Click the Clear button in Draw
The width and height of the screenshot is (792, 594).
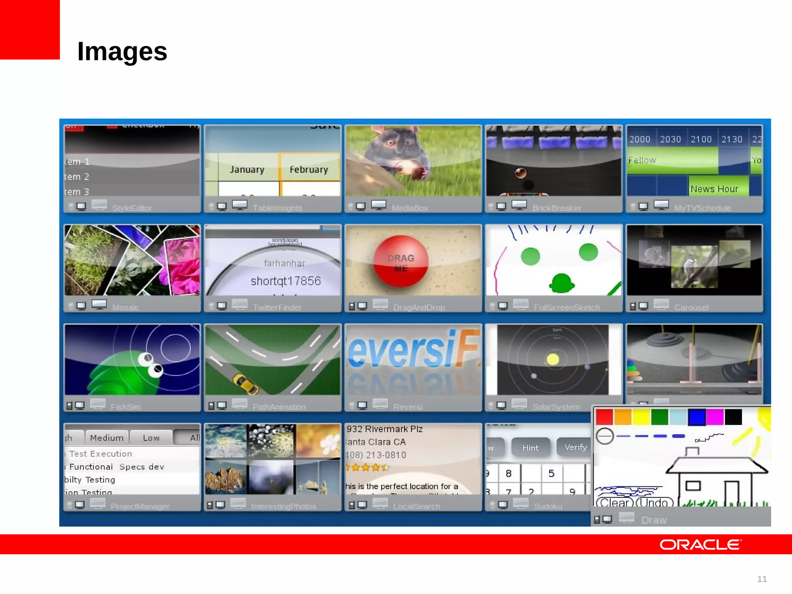614,502
